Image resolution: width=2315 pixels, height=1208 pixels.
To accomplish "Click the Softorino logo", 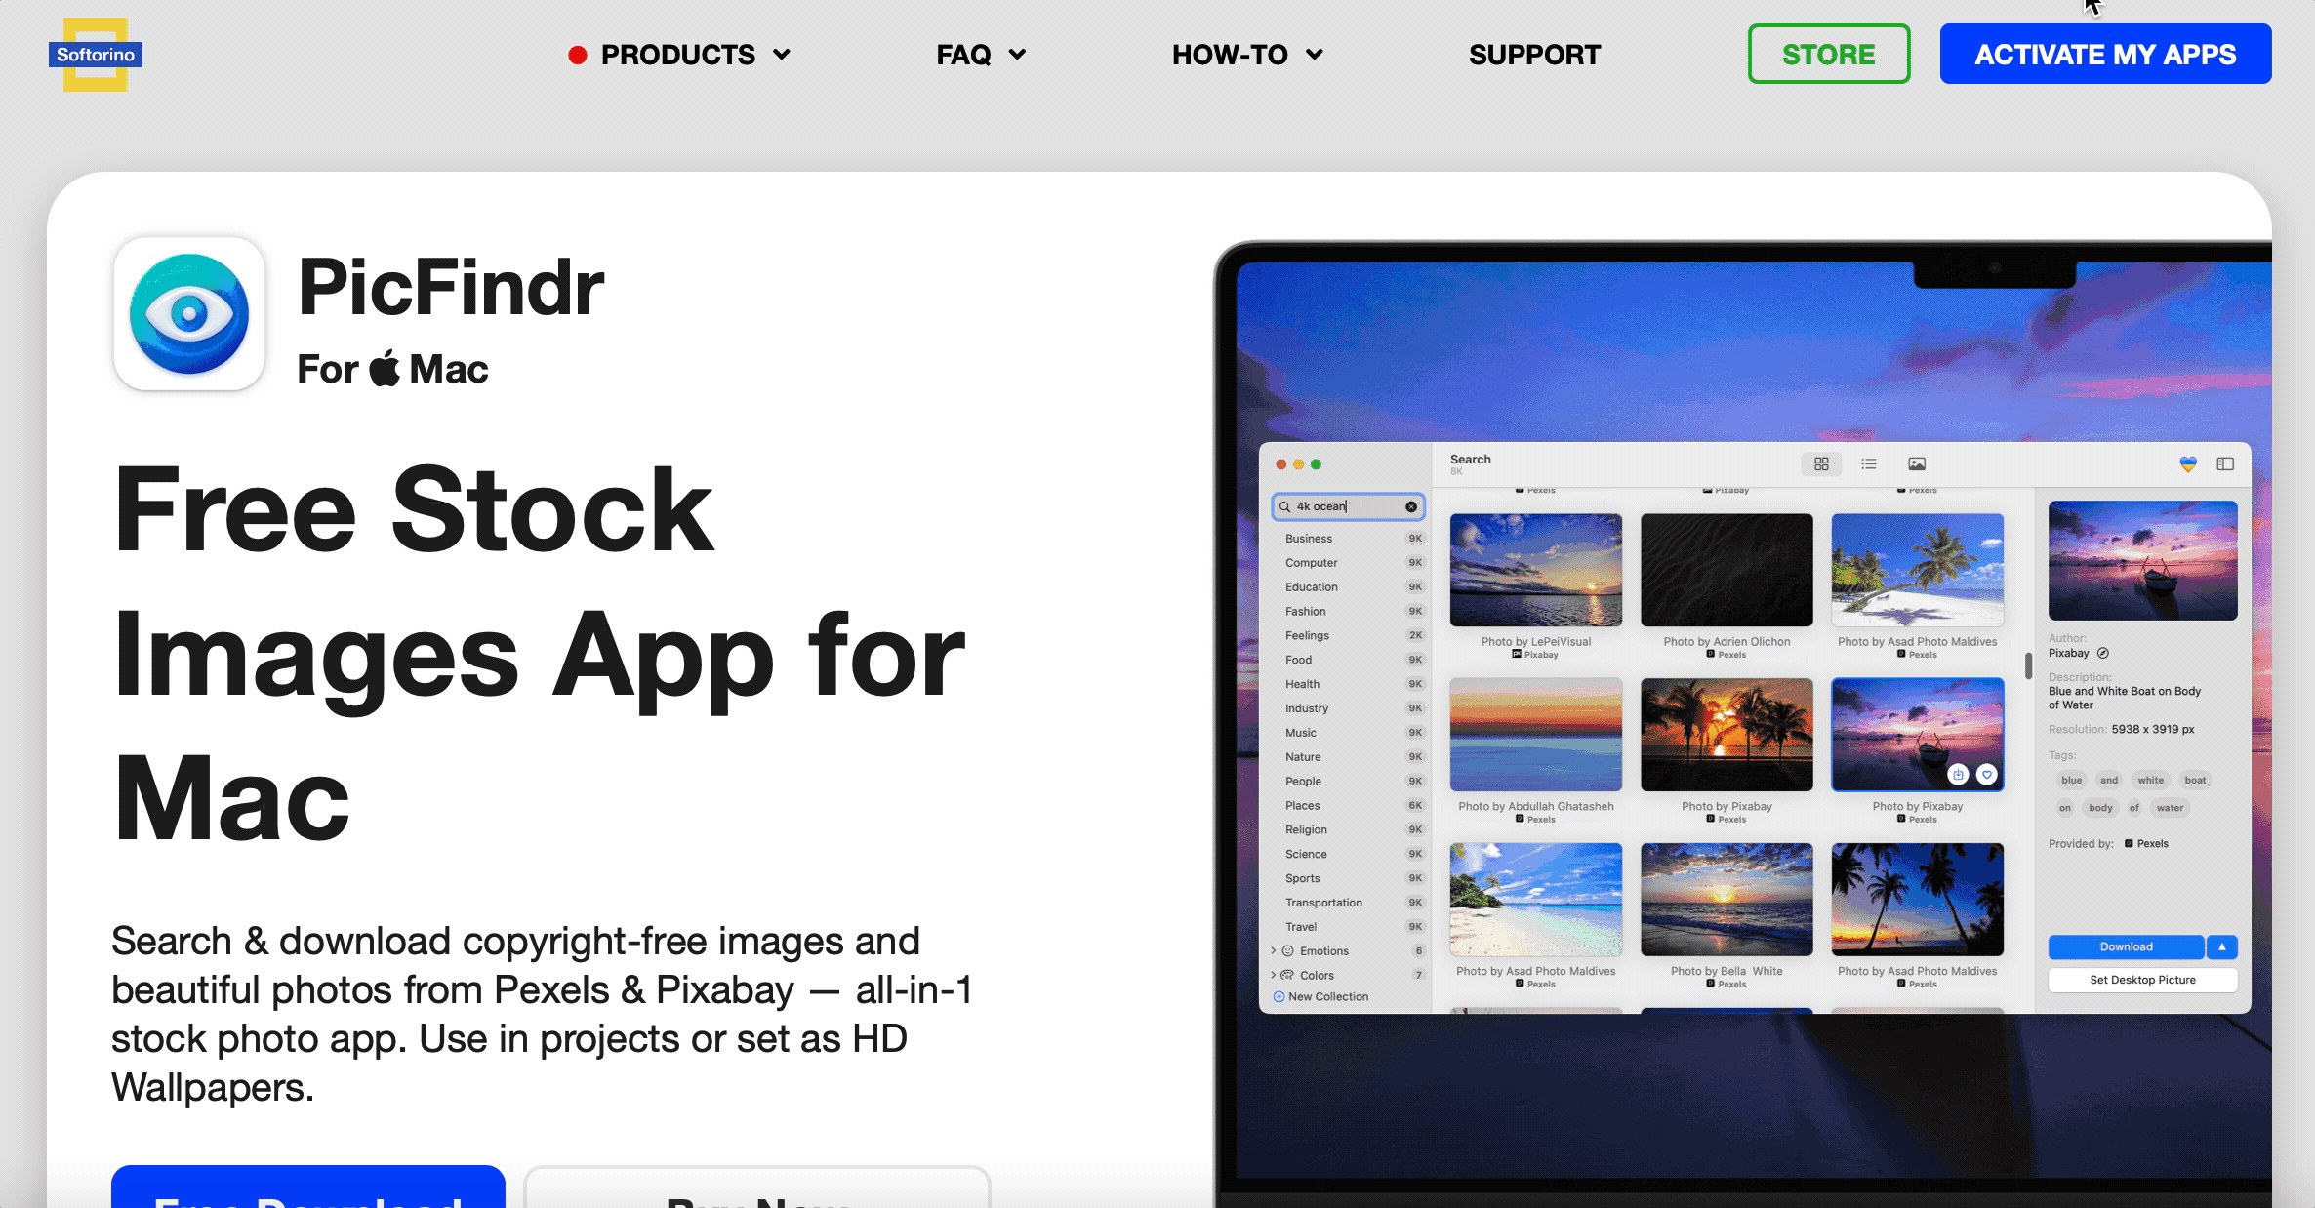I will tap(95, 55).
